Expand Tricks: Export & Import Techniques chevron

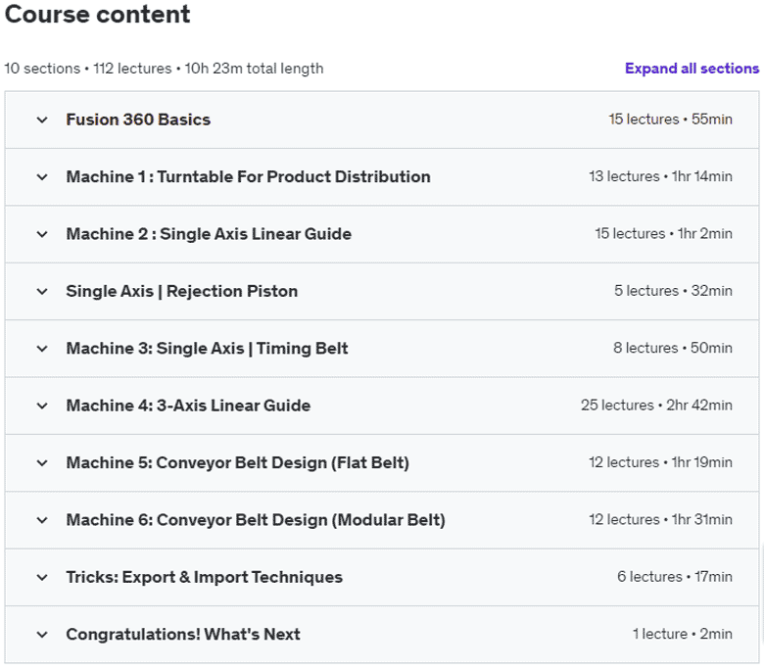point(41,577)
